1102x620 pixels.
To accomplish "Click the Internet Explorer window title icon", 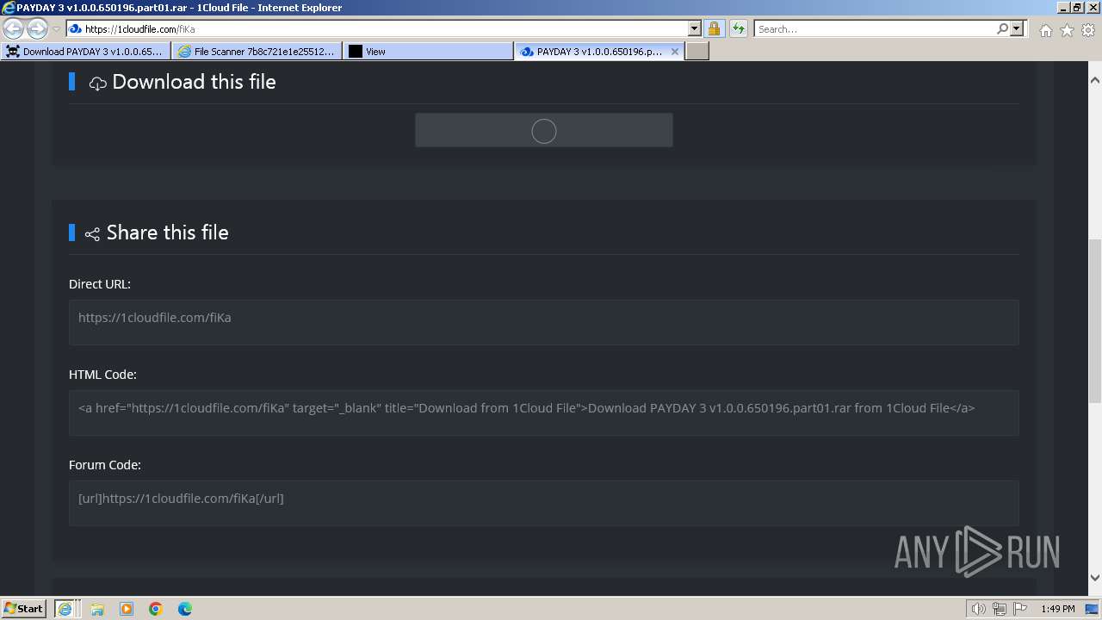I will click(8, 7).
